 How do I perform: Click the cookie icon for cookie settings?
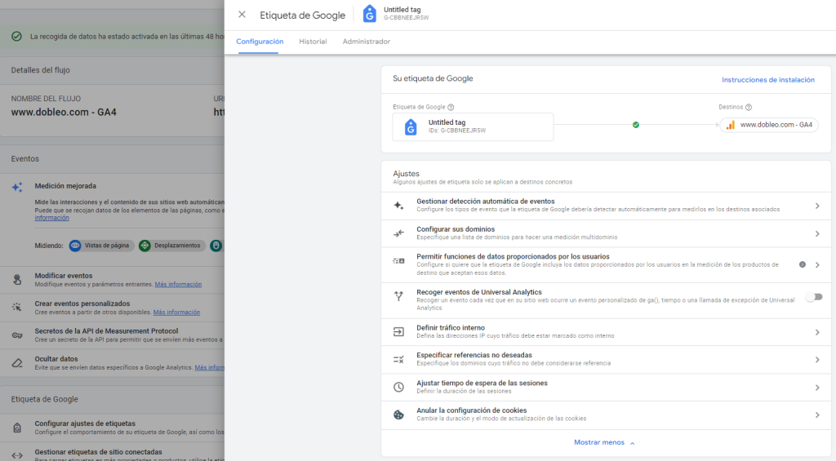tap(398, 414)
